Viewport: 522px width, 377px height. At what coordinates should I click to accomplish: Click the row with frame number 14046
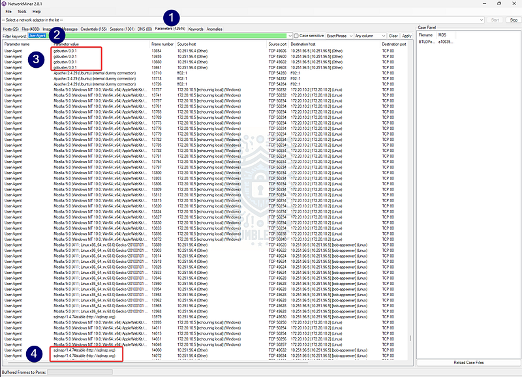tap(205, 344)
